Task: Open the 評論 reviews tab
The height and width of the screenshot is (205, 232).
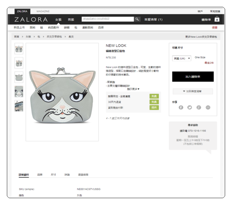Action: click(67, 175)
